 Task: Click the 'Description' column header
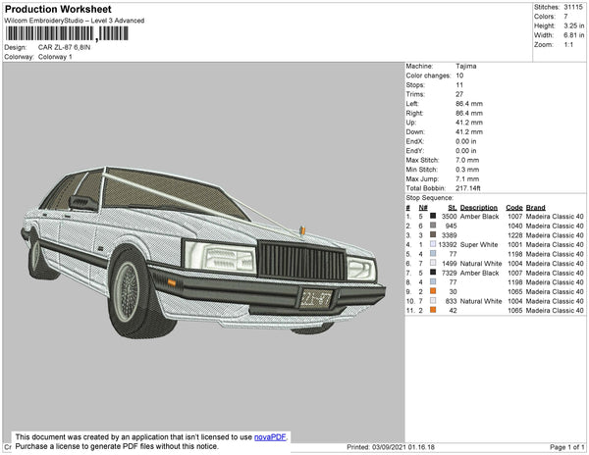[479, 208]
